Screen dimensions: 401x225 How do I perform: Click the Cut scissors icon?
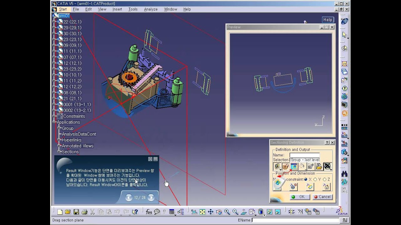[x=92, y=212]
